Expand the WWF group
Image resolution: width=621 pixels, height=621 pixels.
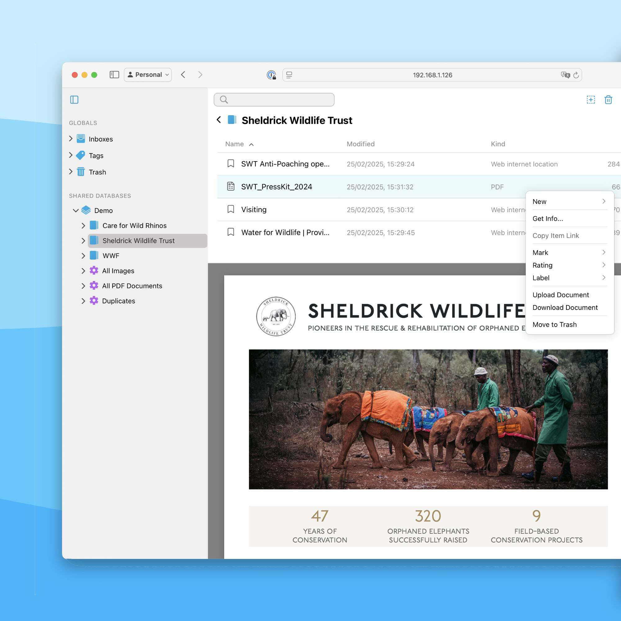click(83, 256)
